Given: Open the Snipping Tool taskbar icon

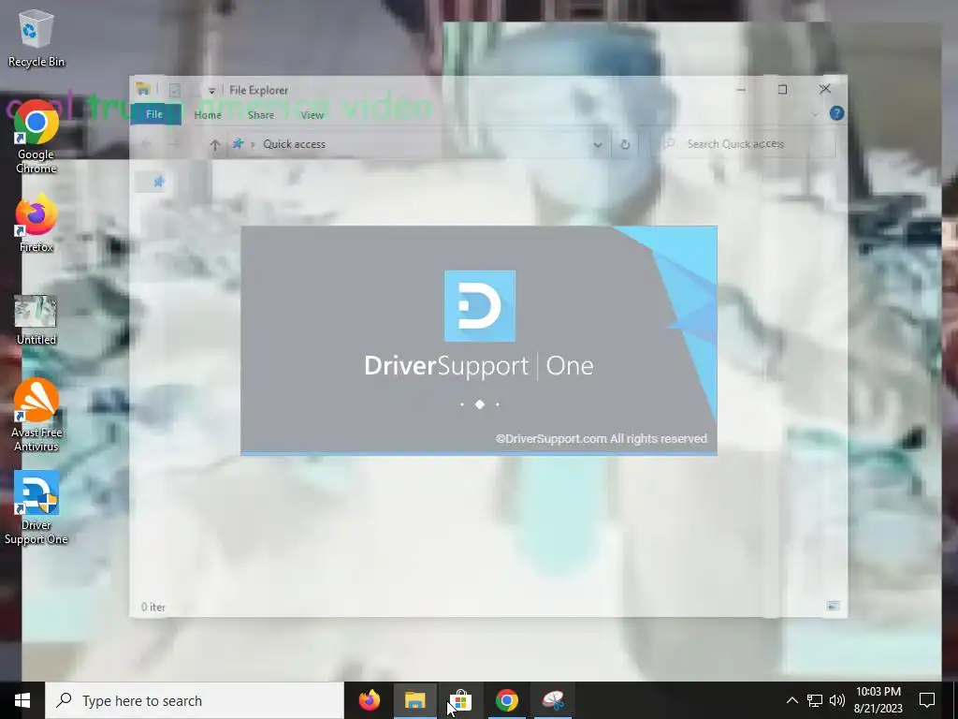Looking at the screenshot, I should point(552,700).
